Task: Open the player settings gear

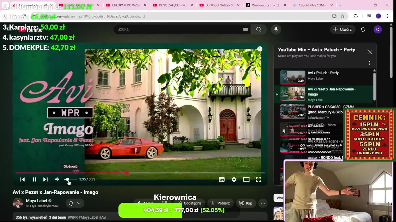Action: 234,179
